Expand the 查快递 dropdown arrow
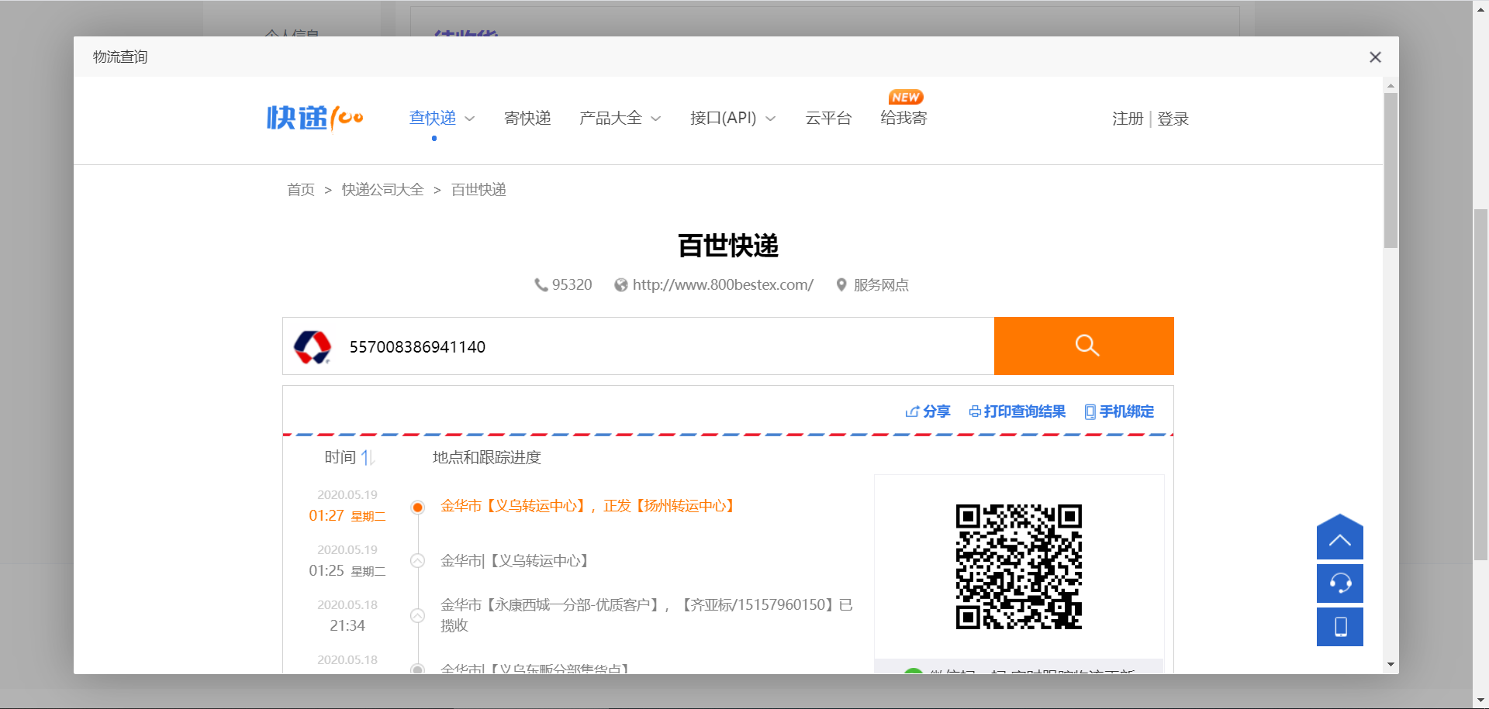The width and height of the screenshot is (1489, 709). point(469,119)
